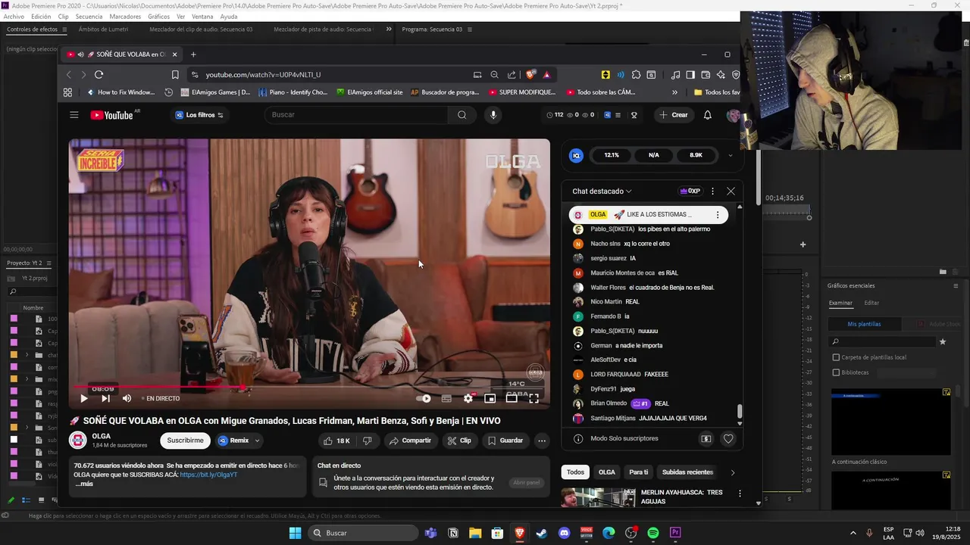Enable miniplayer mode
The width and height of the screenshot is (970, 545).
click(490, 398)
